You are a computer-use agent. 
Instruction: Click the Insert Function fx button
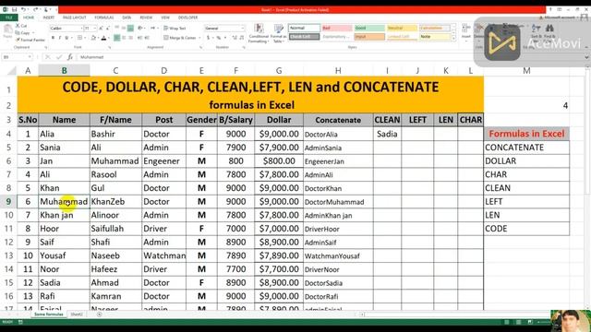coord(70,57)
